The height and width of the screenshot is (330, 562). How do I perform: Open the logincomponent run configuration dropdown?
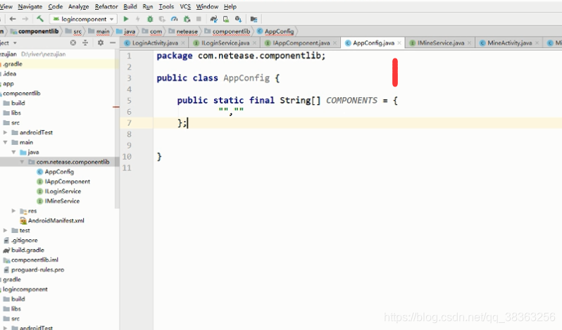[x=84, y=19]
